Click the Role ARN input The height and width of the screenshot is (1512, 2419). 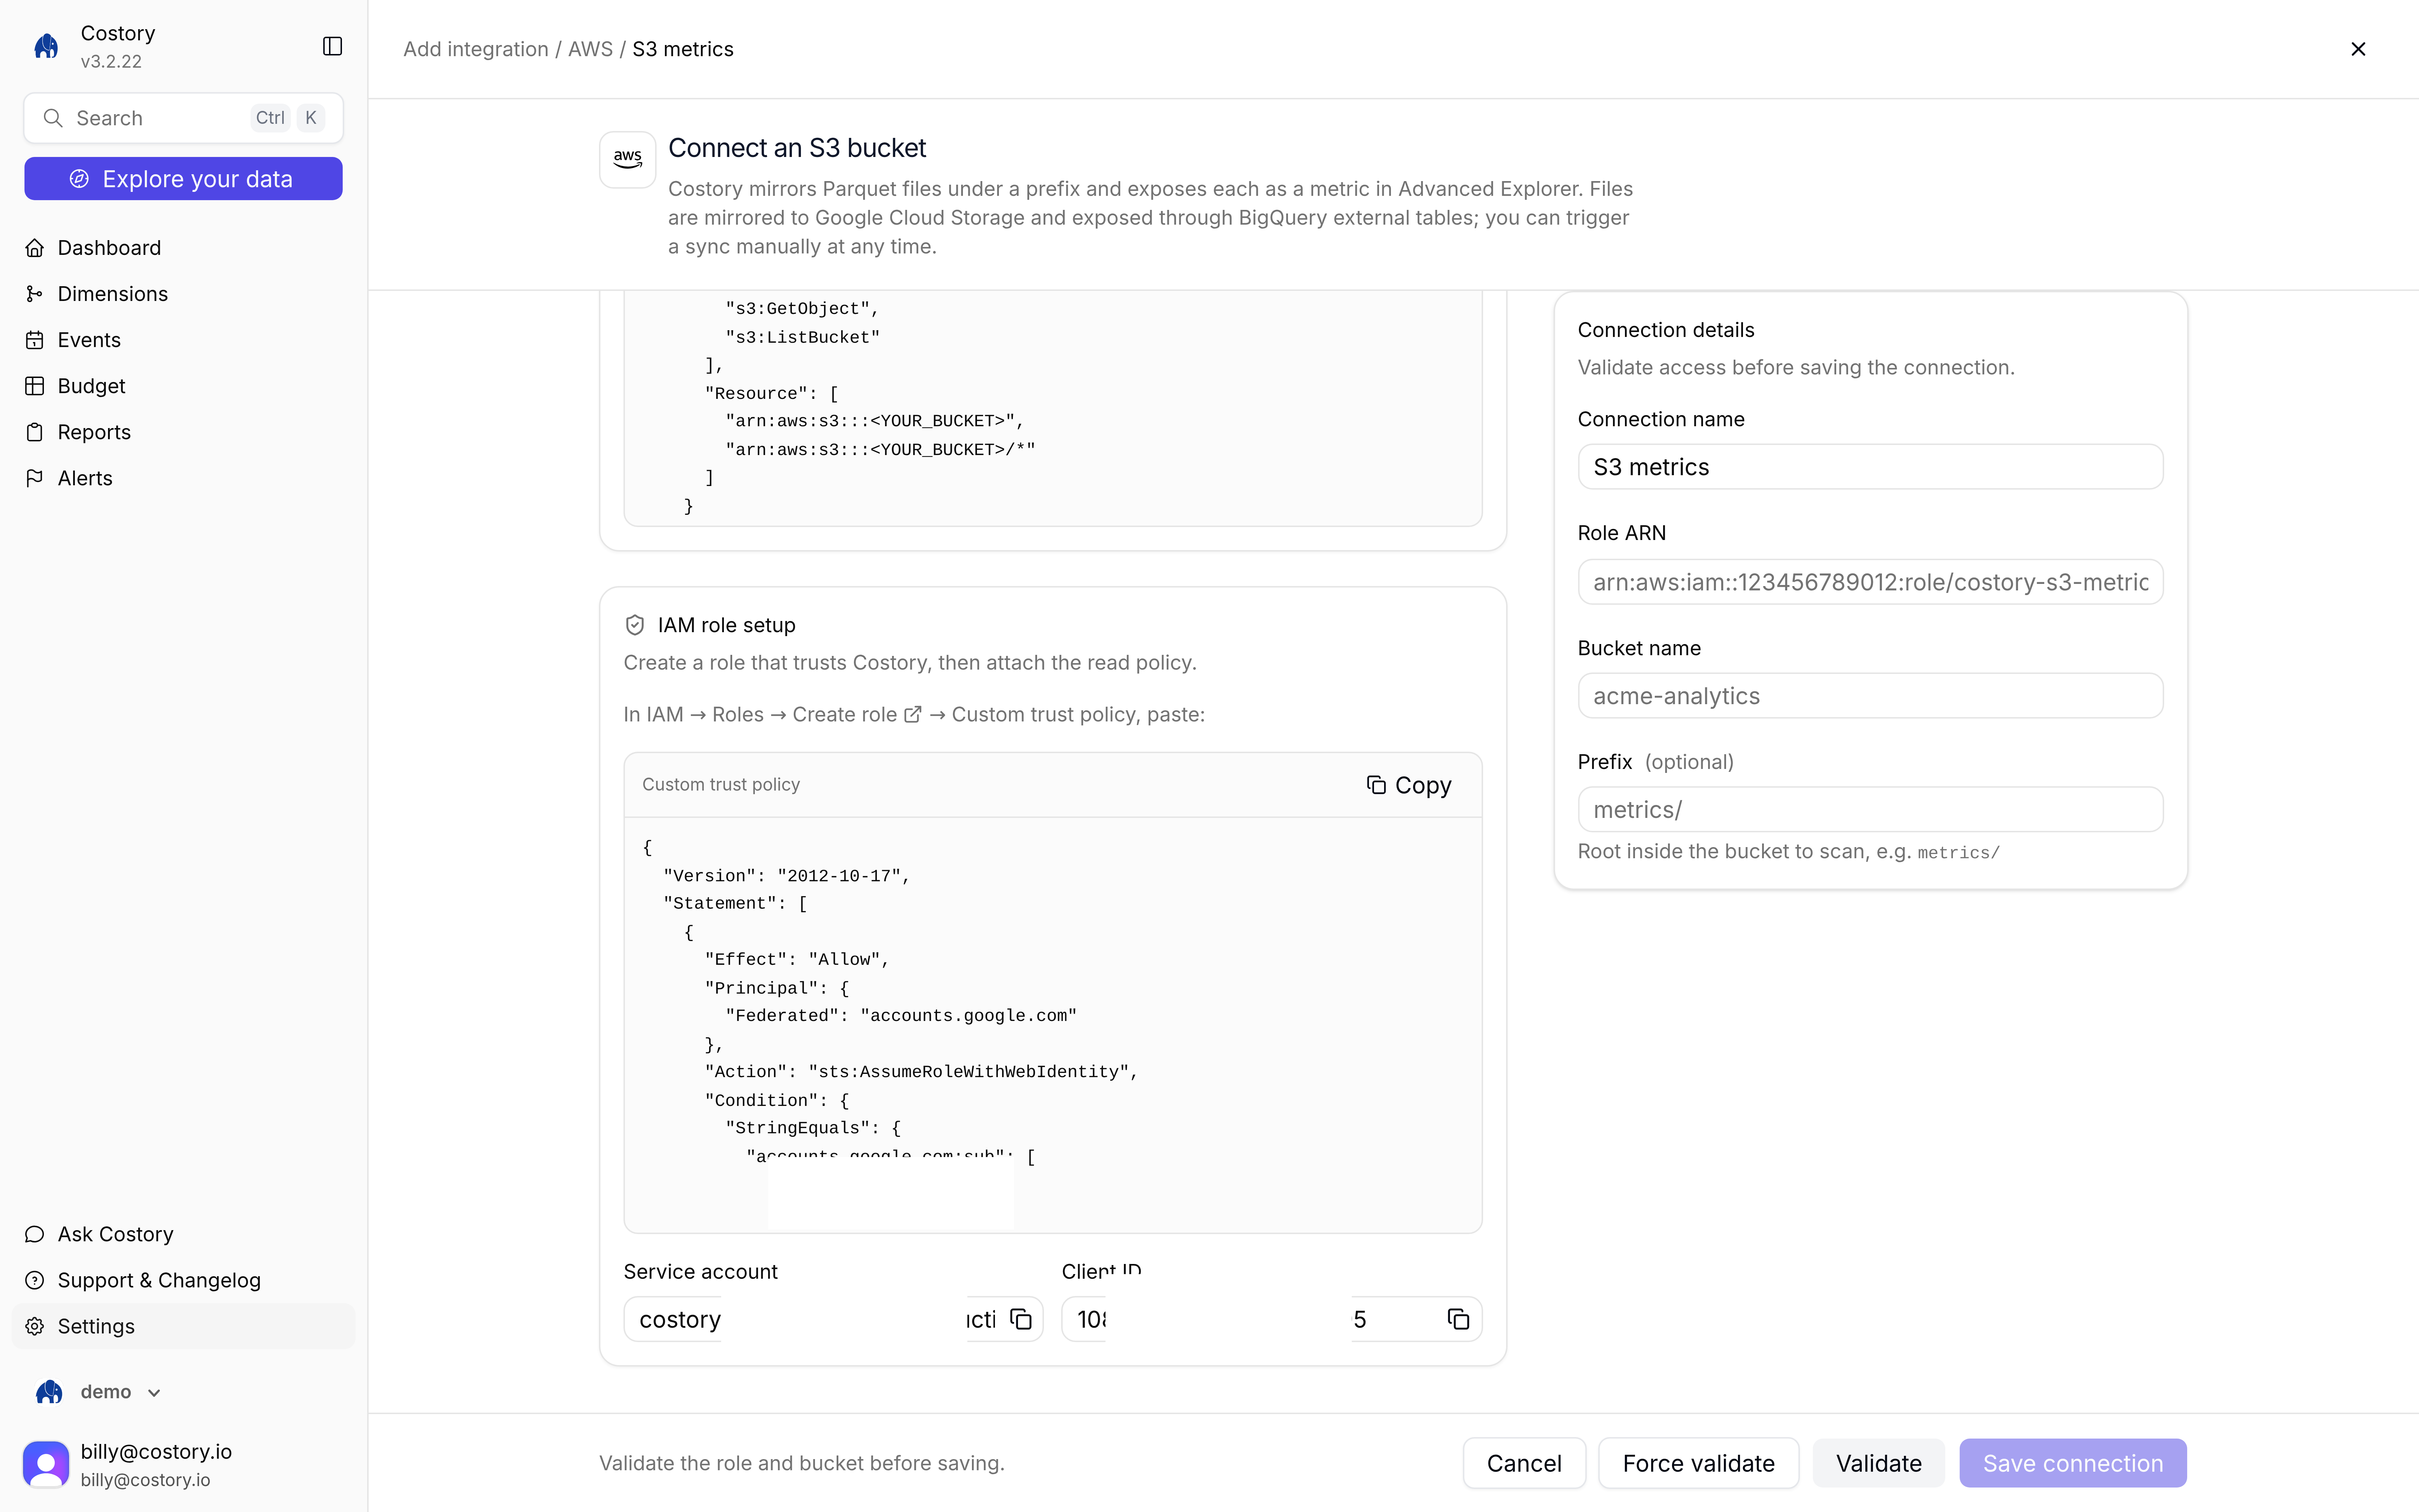1870,582
